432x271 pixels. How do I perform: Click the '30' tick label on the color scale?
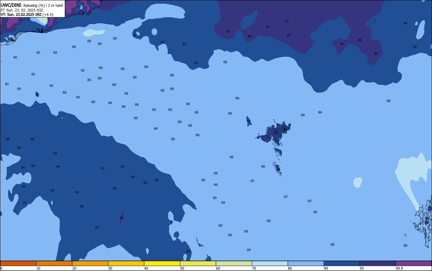pos(110,268)
